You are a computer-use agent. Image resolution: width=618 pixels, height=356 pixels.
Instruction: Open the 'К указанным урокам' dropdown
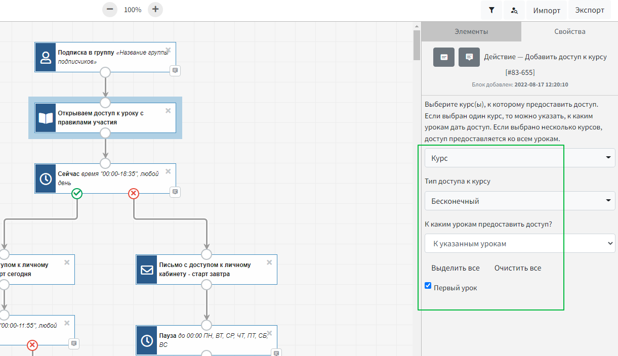tap(520, 243)
